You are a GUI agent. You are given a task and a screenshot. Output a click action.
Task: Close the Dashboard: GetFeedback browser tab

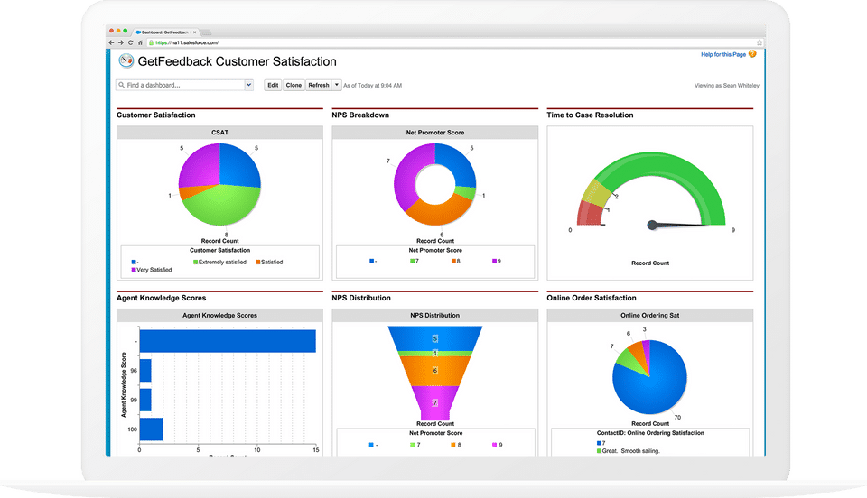click(194, 32)
